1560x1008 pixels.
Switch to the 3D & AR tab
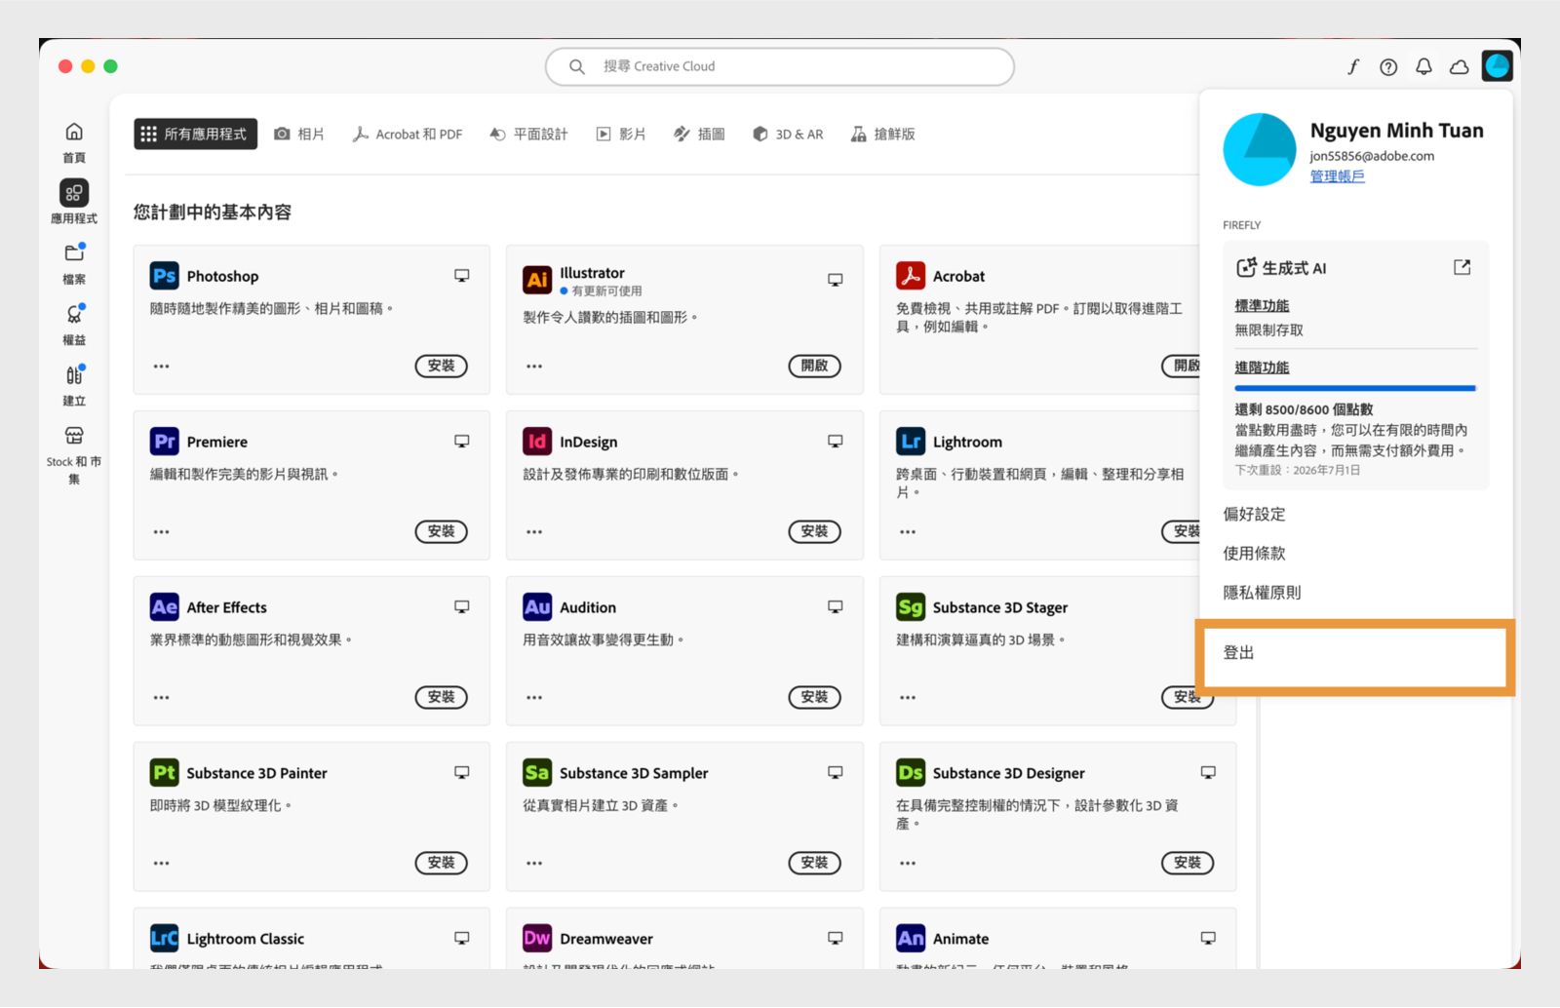pyautogui.click(x=788, y=134)
